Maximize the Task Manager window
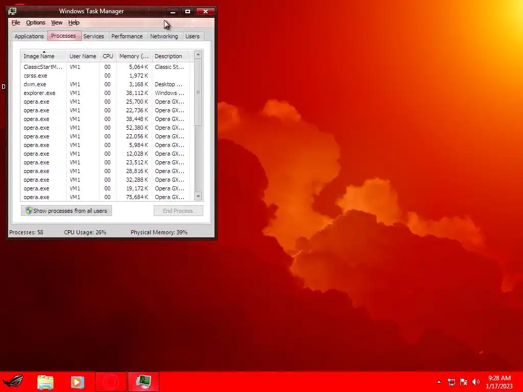 click(x=187, y=11)
